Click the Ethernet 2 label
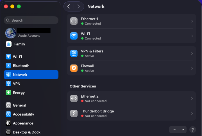 (x=90, y=96)
